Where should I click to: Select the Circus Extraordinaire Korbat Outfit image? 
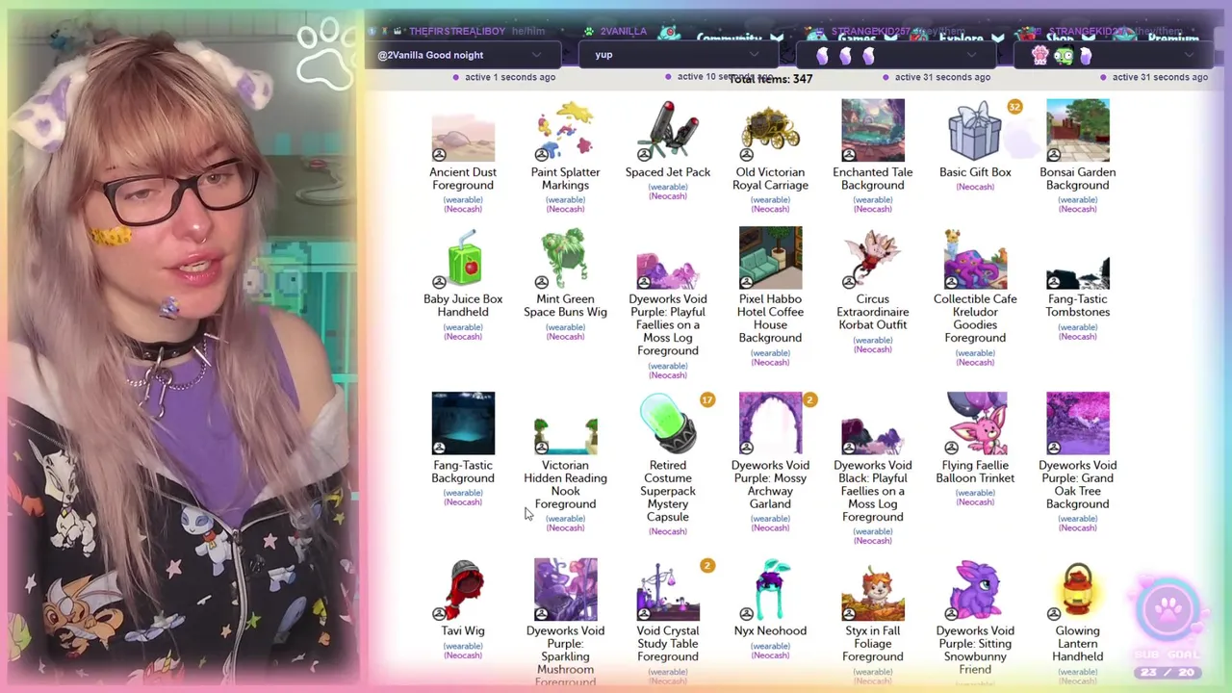point(873,257)
